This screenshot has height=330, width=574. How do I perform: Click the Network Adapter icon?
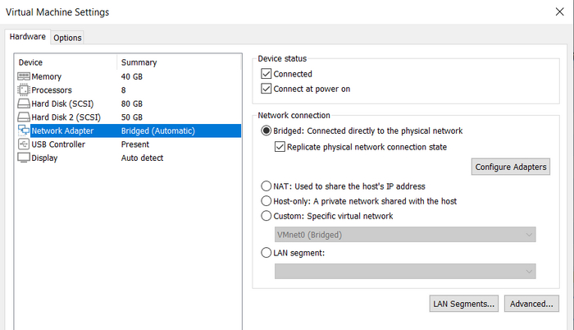pos(24,131)
